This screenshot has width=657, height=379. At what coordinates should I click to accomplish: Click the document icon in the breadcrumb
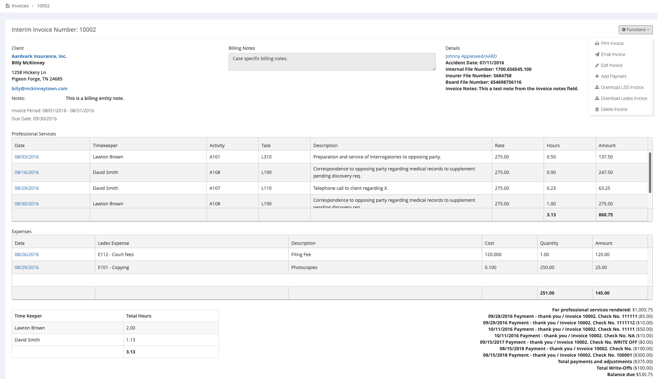pos(7,6)
